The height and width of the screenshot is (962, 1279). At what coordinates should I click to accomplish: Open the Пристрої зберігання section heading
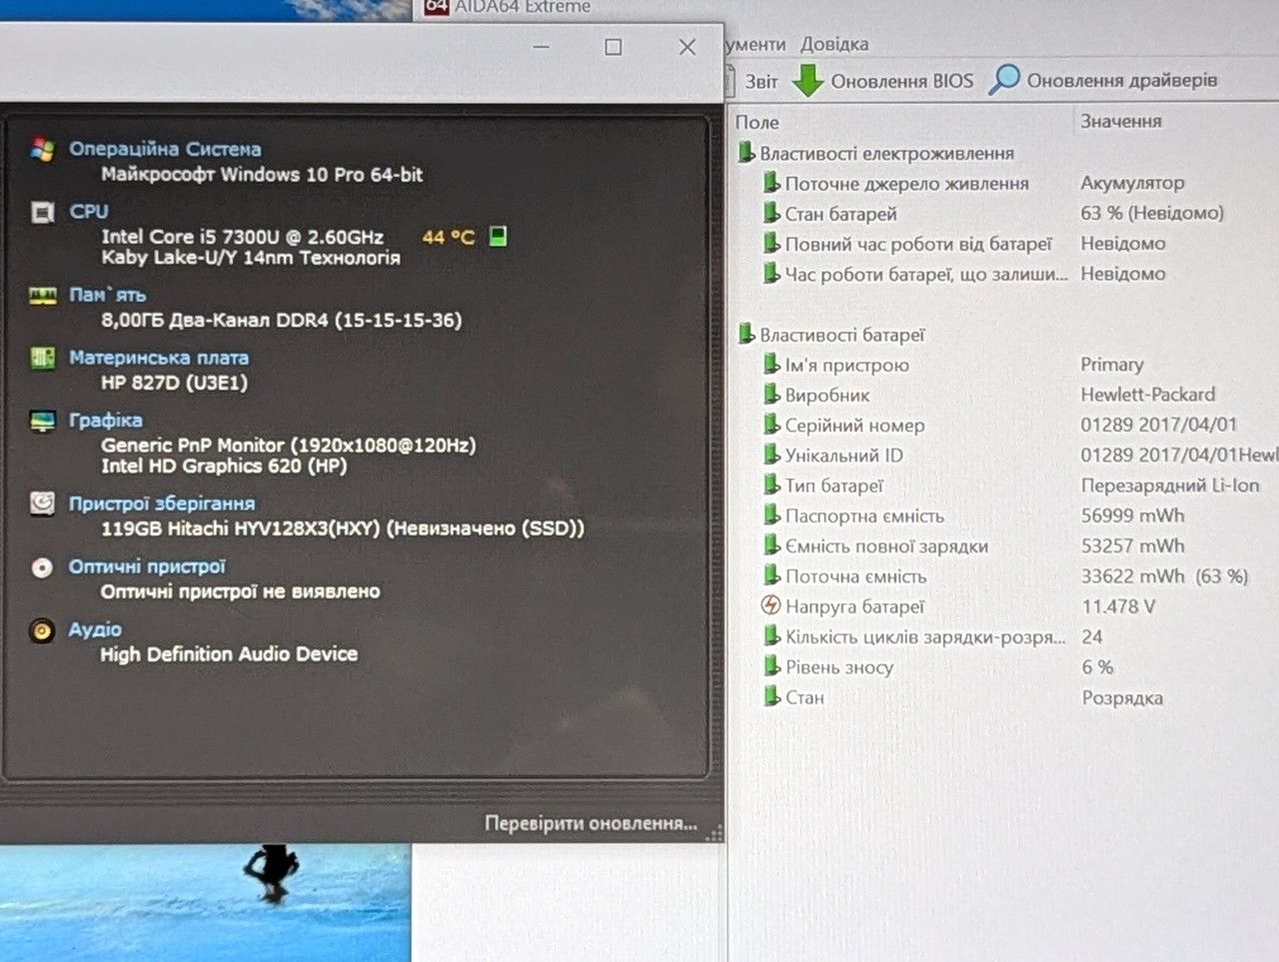coord(162,502)
